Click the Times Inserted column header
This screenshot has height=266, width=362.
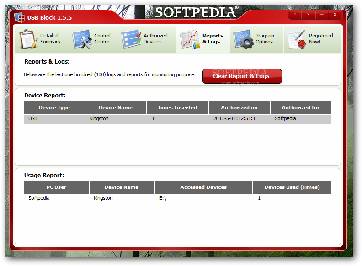tap(177, 107)
